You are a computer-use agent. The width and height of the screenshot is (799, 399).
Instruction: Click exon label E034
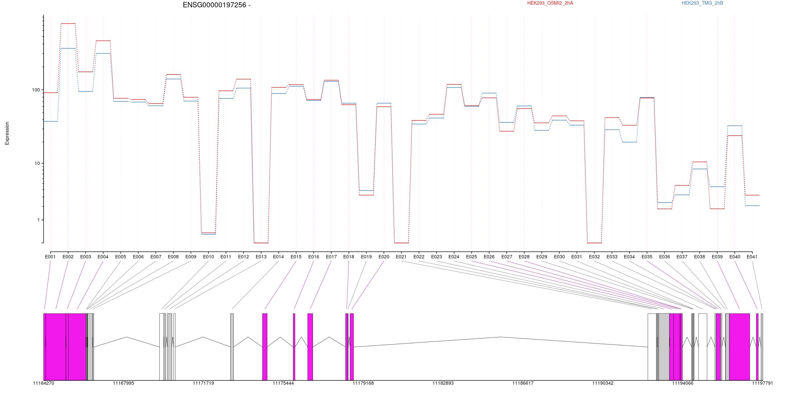click(x=629, y=257)
